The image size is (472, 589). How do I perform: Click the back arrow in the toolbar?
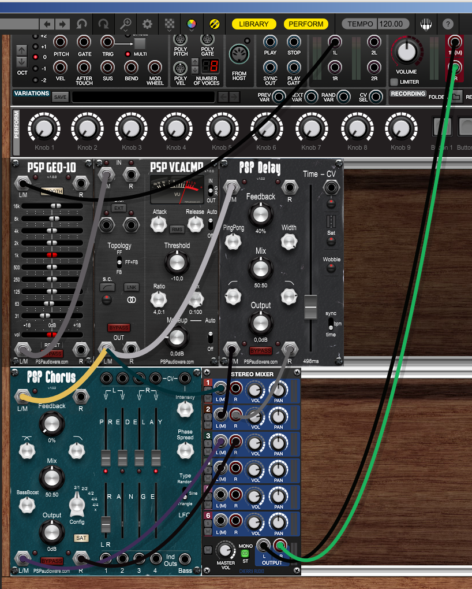pos(47,24)
